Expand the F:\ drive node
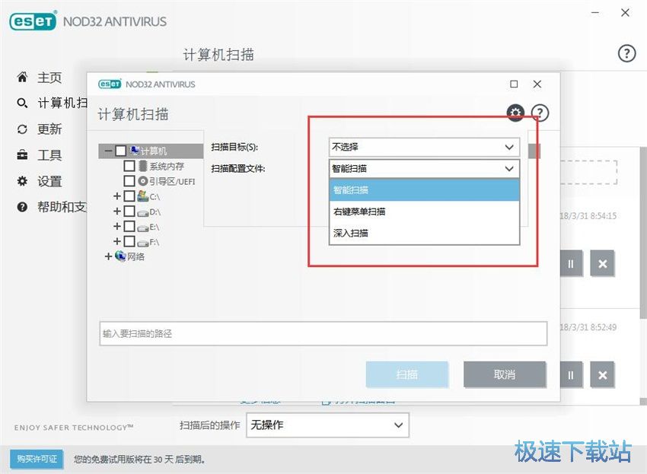Viewport: 647px width, 474px height. tap(117, 241)
